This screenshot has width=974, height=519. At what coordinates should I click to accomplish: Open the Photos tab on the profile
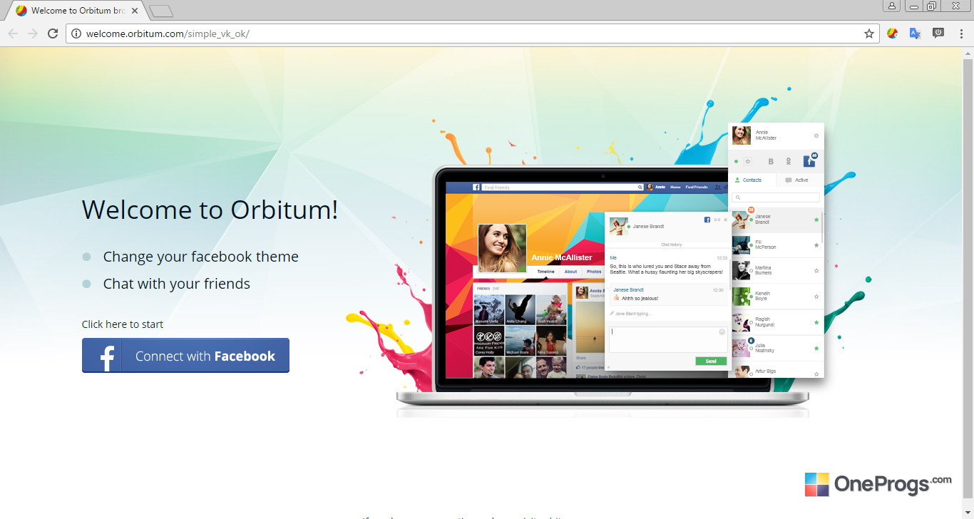[594, 272]
